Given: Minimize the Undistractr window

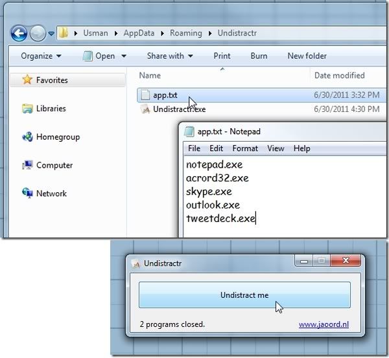Looking at the screenshot, I should (x=304, y=261).
